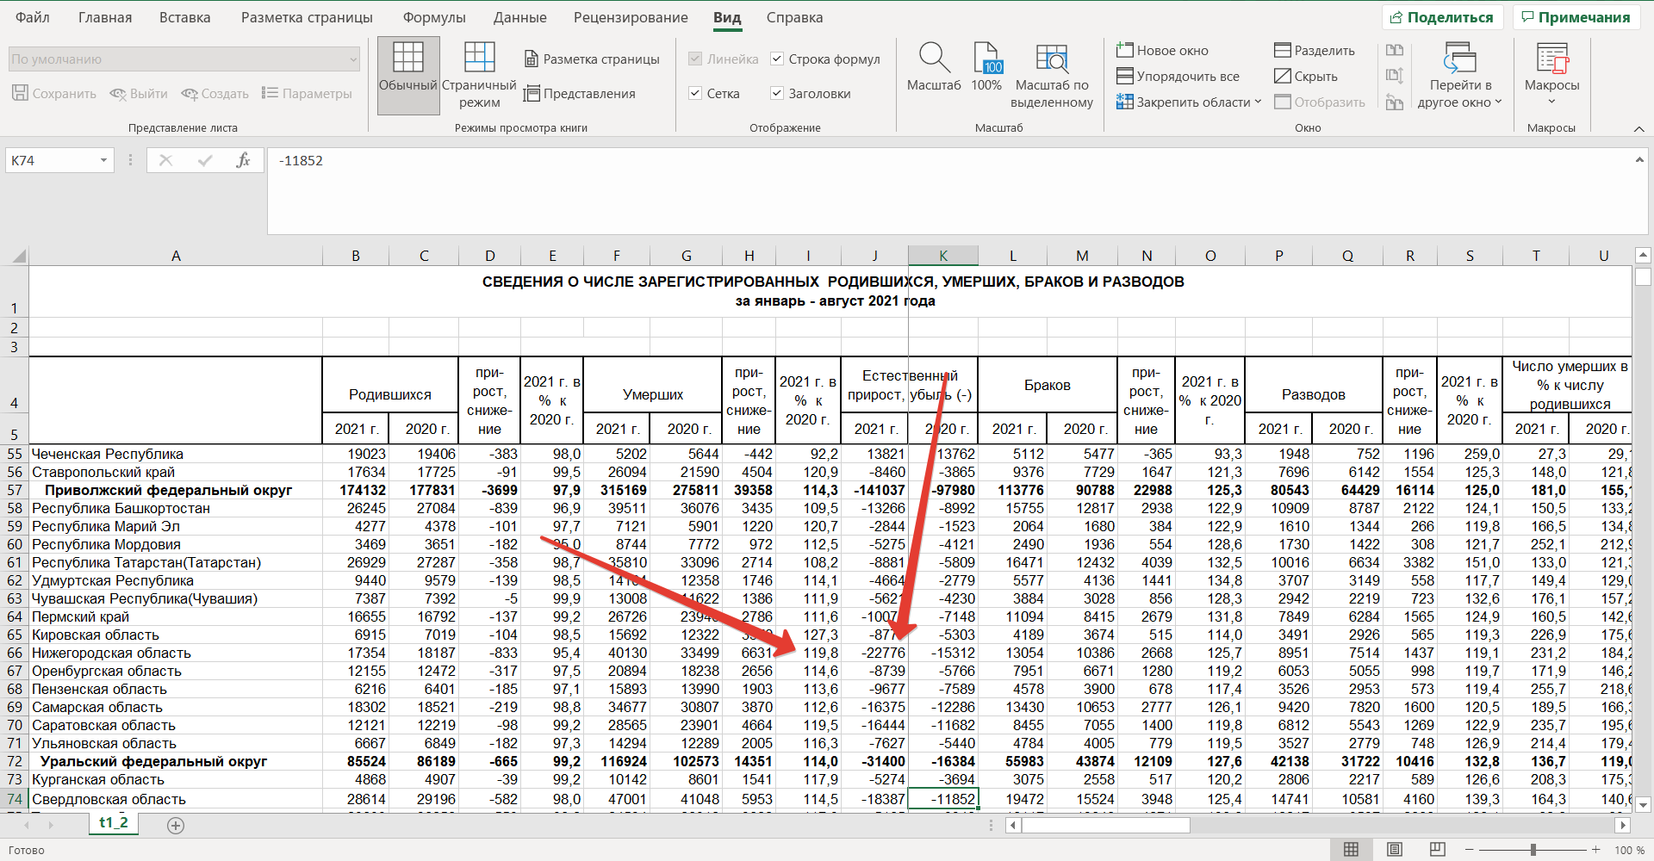Hide the window (Скрыть)
The width and height of the screenshot is (1654, 861).
click(1306, 77)
